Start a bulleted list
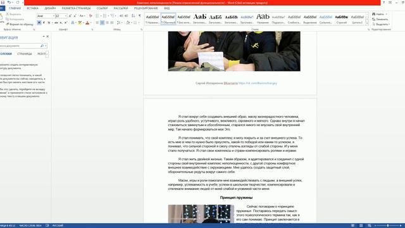Screen dimensions: 405x228 97,16
